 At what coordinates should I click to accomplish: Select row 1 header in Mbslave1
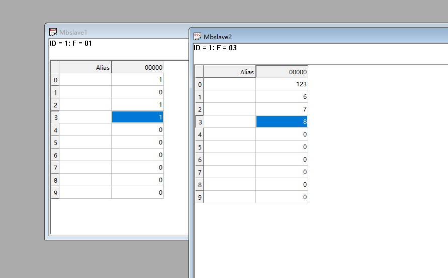[55, 92]
